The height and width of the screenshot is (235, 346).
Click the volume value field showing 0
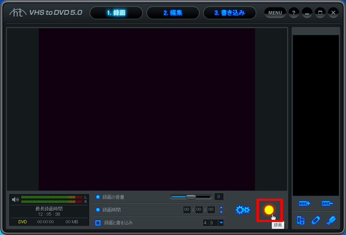219,196
